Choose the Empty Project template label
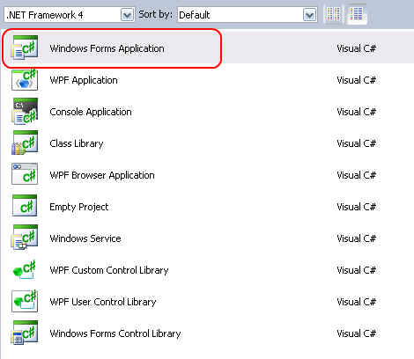The image size is (414, 359). [x=78, y=207]
